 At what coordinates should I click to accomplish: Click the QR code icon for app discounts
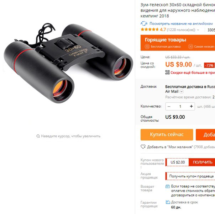[167, 72]
